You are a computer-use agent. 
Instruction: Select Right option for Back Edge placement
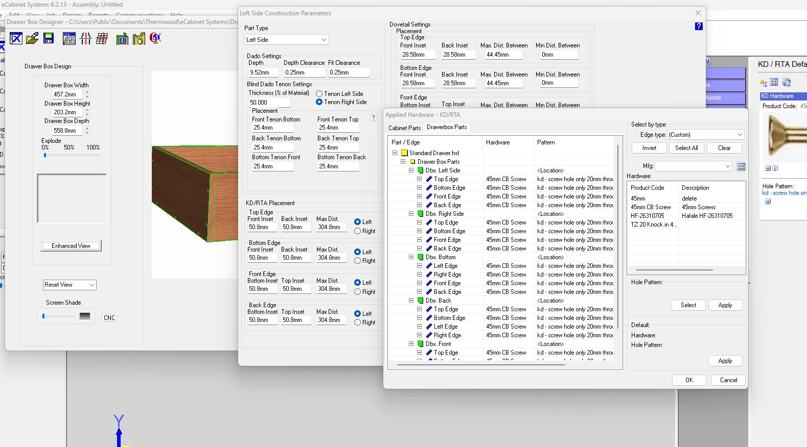click(x=358, y=322)
